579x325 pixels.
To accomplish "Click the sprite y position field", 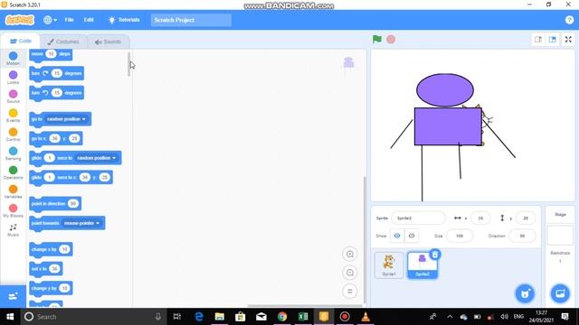I will point(525,218).
